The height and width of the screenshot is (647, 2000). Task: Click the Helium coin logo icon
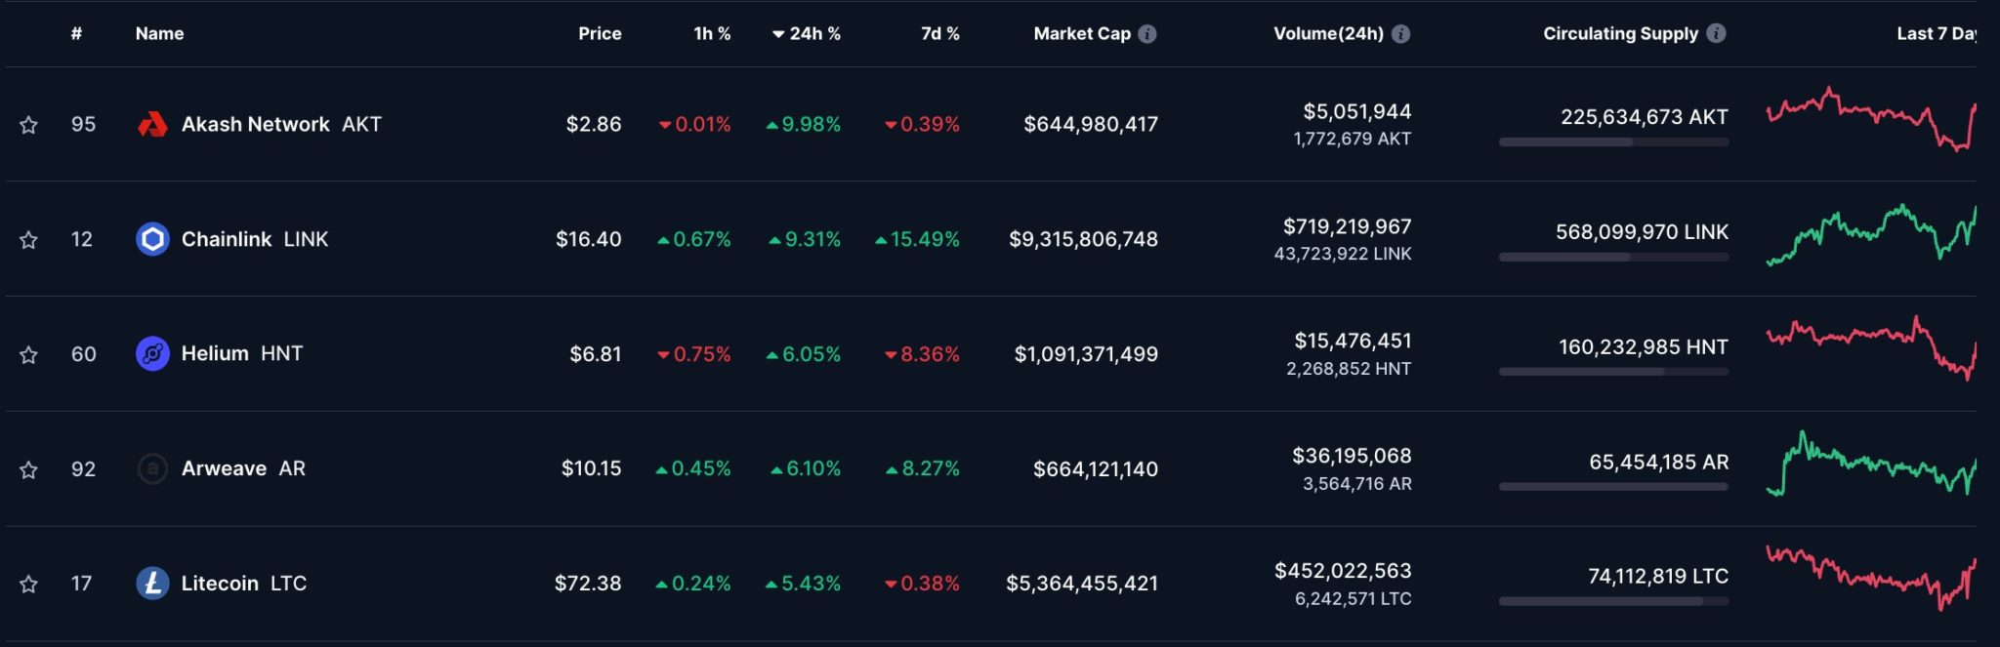point(152,353)
